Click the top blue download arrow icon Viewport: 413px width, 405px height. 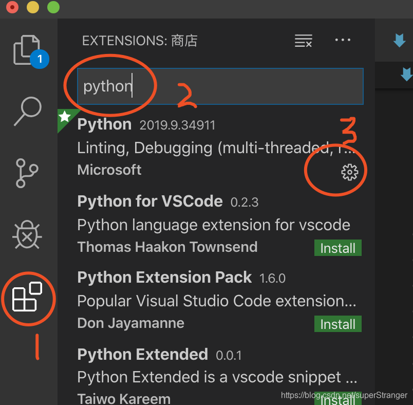coord(399,40)
